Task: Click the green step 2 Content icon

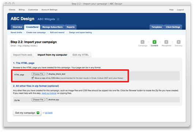Action: click(154, 42)
